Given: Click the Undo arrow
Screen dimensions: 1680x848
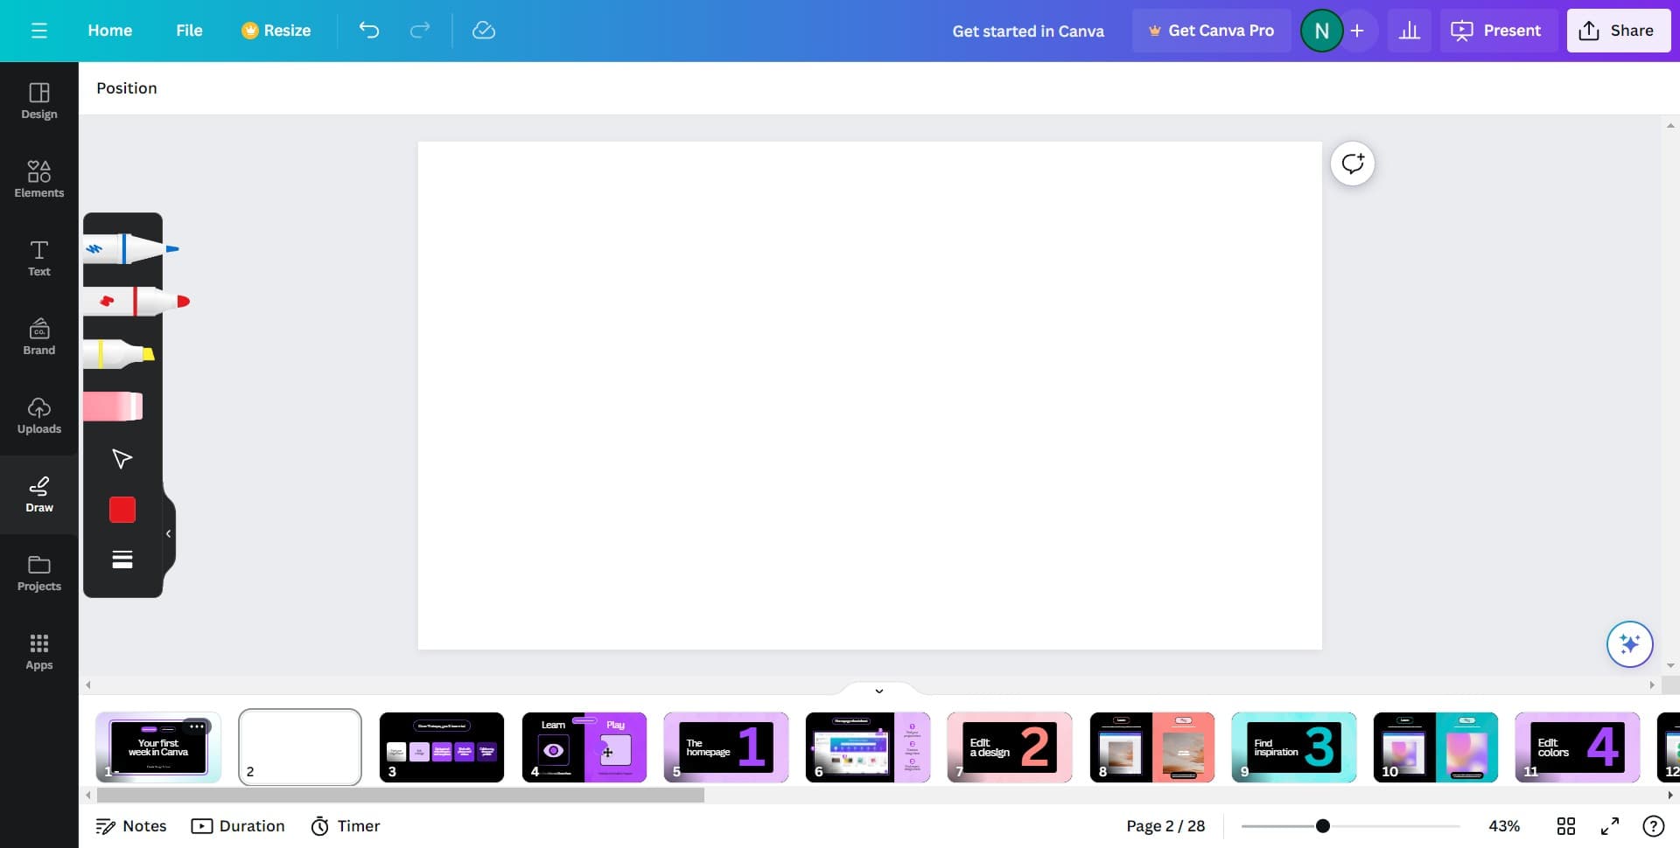Looking at the screenshot, I should coord(368,30).
